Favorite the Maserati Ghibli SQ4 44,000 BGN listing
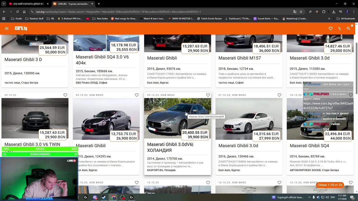The image size is (358, 201). click(x=351, y=95)
